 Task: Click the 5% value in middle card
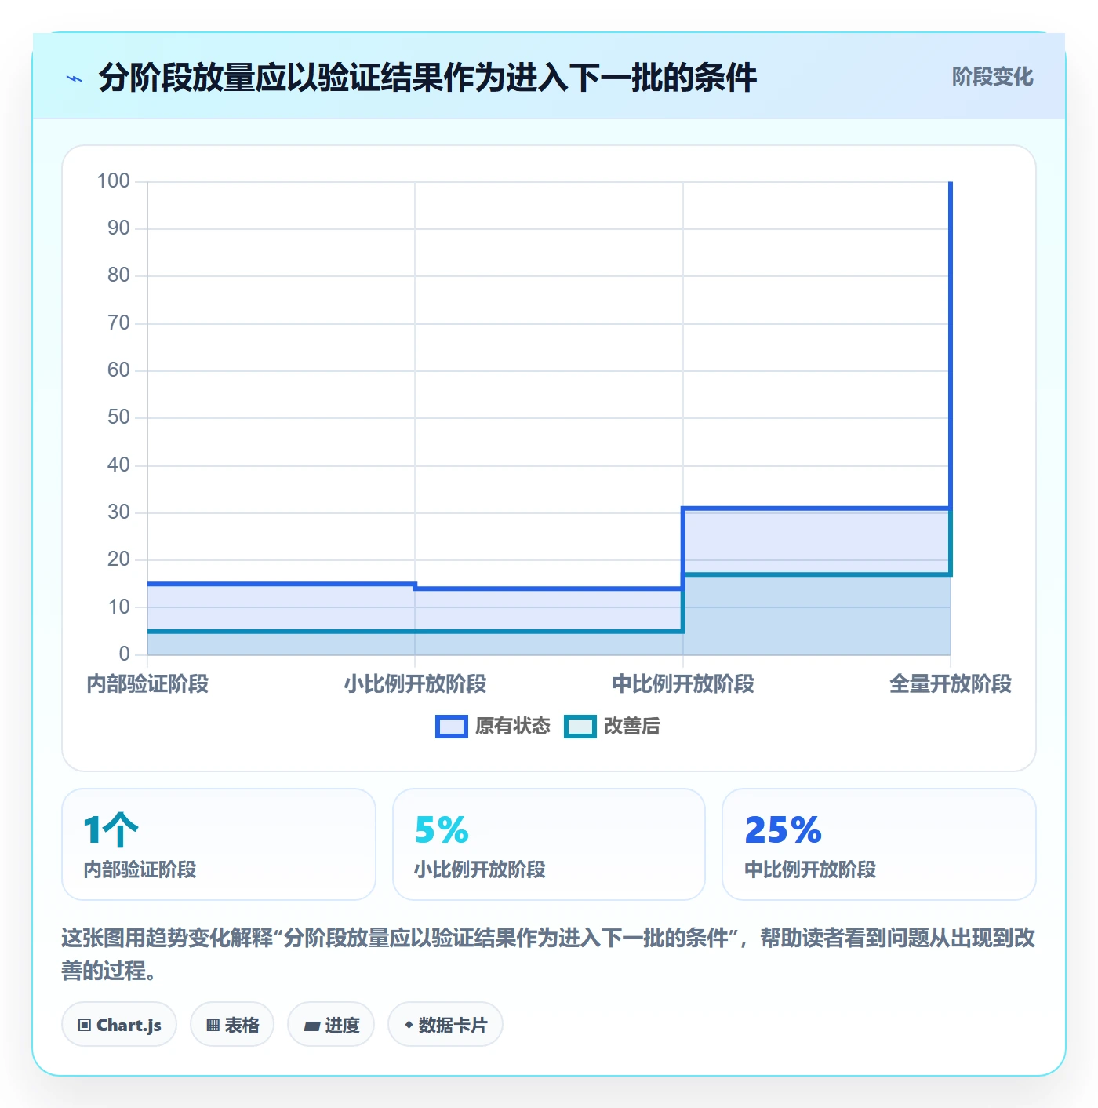pos(442,830)
